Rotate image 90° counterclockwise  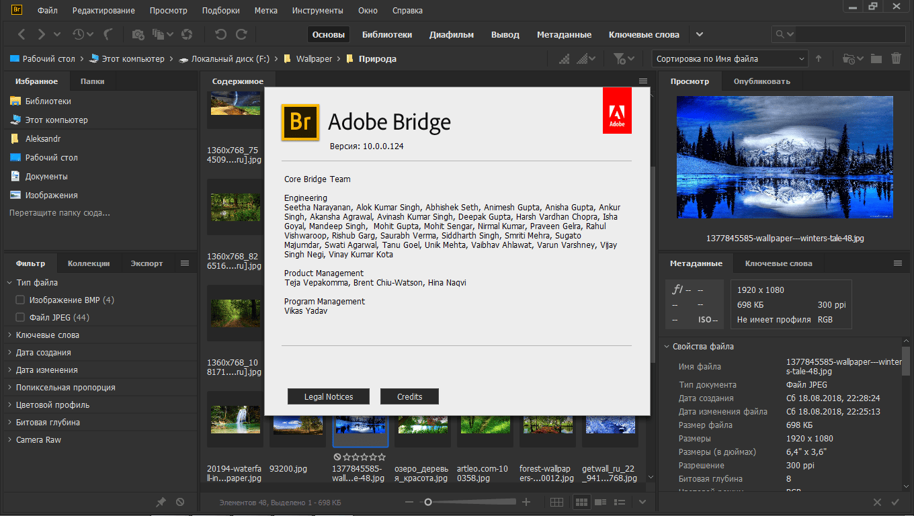coord(220,34)
